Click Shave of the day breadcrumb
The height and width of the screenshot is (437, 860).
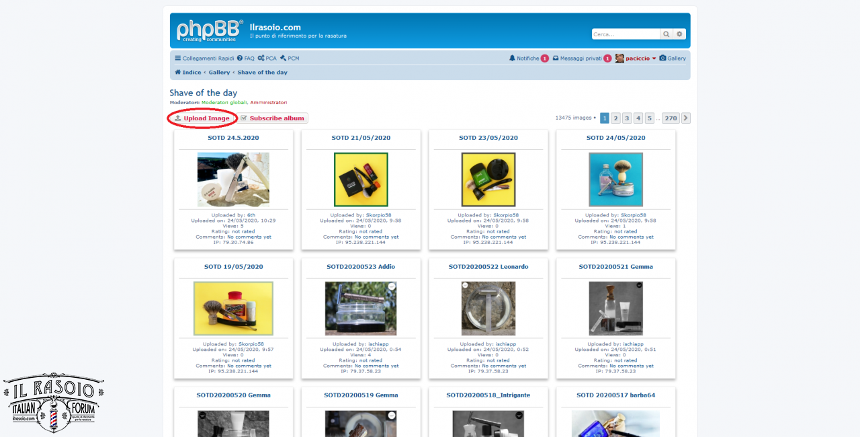click(x=262, y=73)
